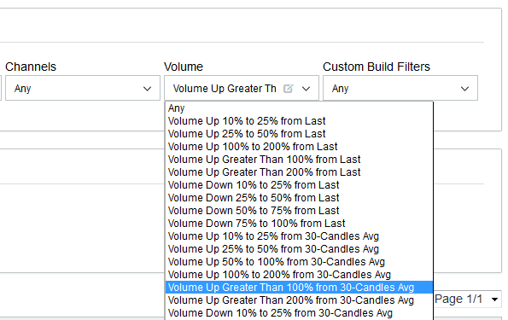Select Volume Up 50% to 100% from 30-Candles Avg
Screen dimensions: 508x320
(x=299, y=262)
